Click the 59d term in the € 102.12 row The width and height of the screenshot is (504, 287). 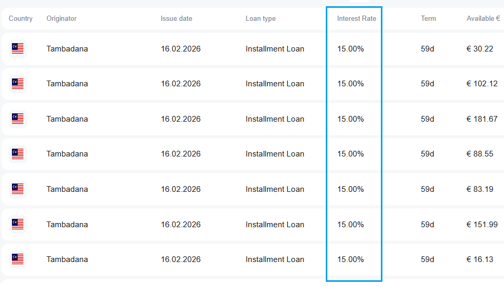point(427,84)
